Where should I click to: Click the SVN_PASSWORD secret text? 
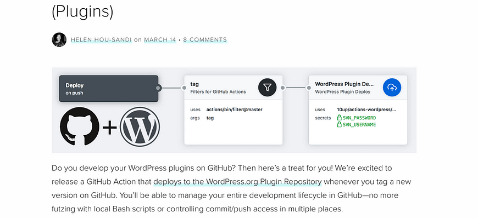(359, 118)
